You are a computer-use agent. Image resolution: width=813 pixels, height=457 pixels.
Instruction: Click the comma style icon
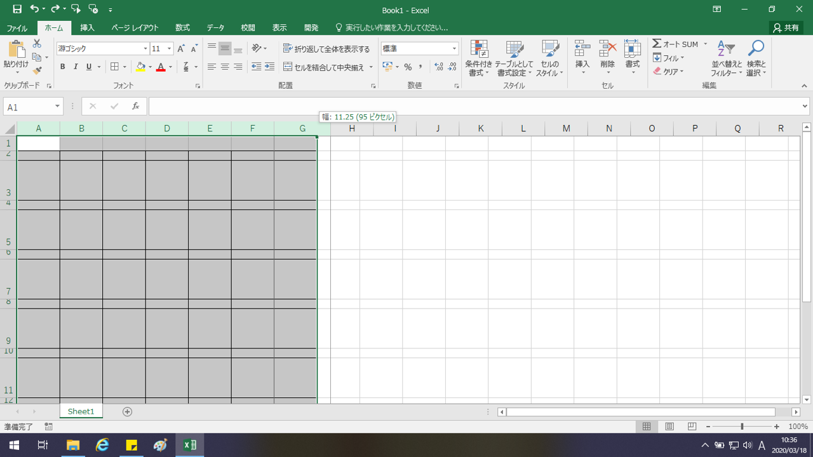(420, 67)
